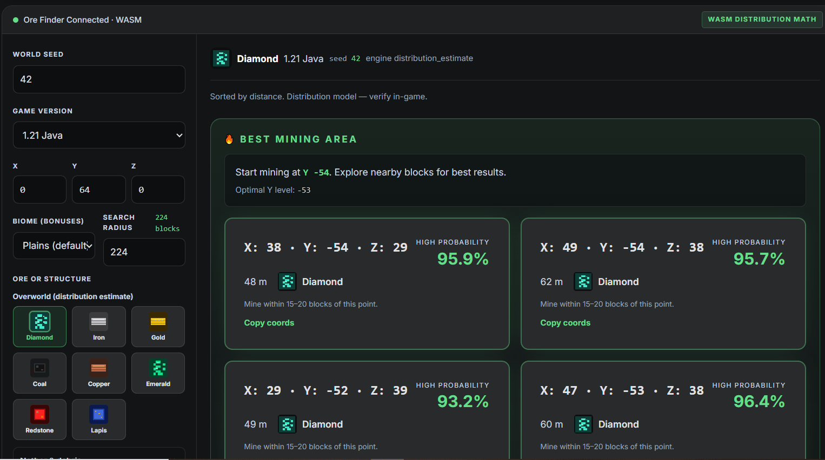The width and height of the screenshot is (825, 460).
Task: Click the Search Radius input field
Action: 144,252
